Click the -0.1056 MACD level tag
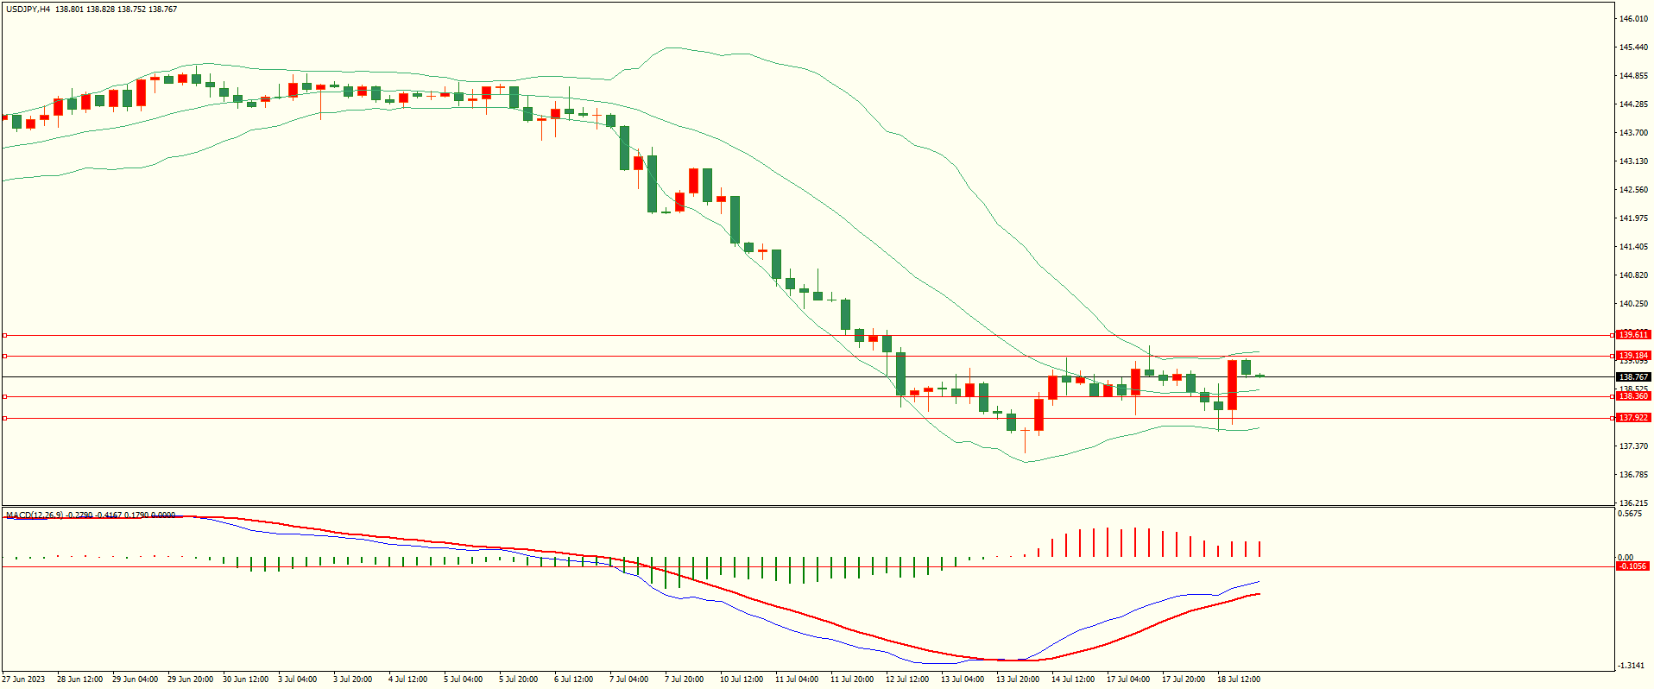1654x689 pixels. [x=1633, y=566]
